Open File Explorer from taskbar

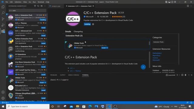(78, 106)
